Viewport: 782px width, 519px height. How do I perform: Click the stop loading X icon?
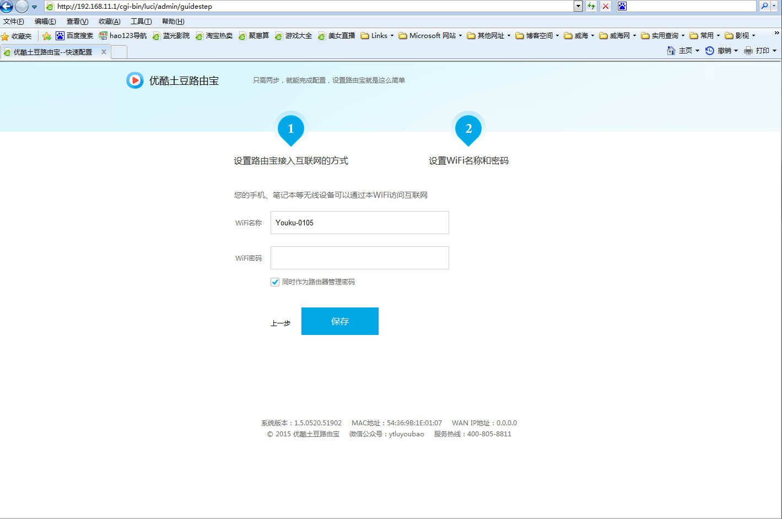(606, 6)
